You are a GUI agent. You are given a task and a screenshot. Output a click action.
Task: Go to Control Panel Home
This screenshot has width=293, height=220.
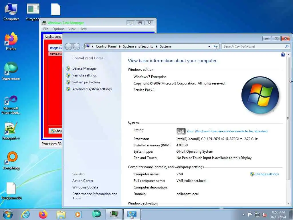point(88,58)
